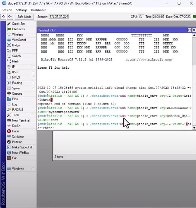Open the RADIUS users icon

point(9,110)
